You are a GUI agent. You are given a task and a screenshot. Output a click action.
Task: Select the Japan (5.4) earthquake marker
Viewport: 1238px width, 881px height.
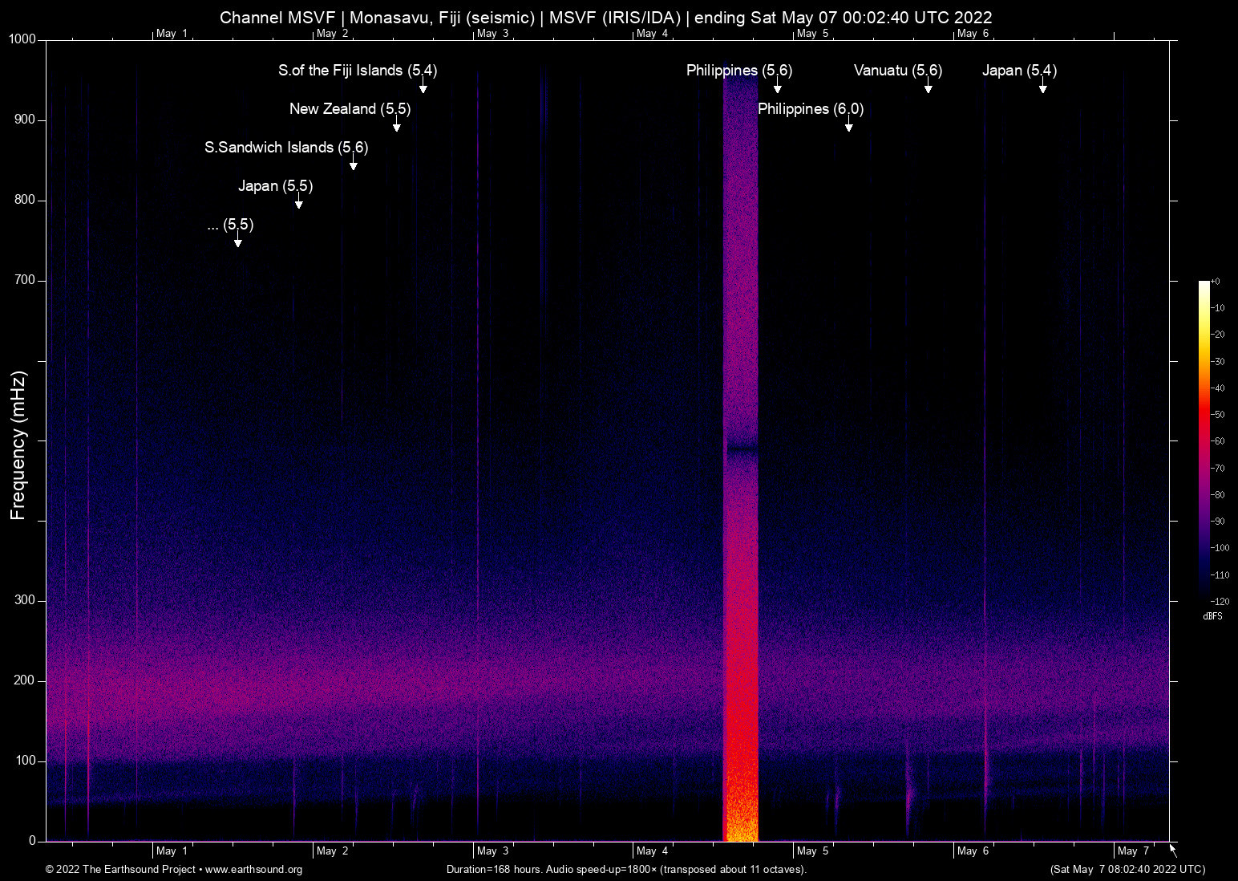tap(1043, 87)
